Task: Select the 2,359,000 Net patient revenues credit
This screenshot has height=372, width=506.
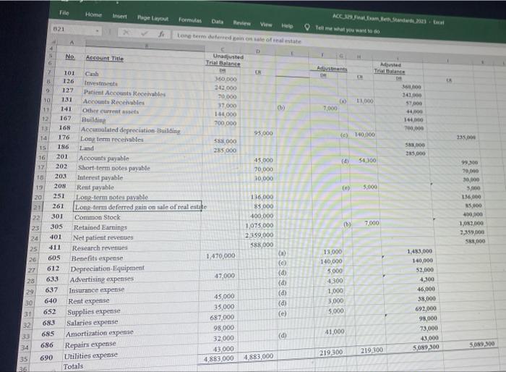Action: pos(259,235)
